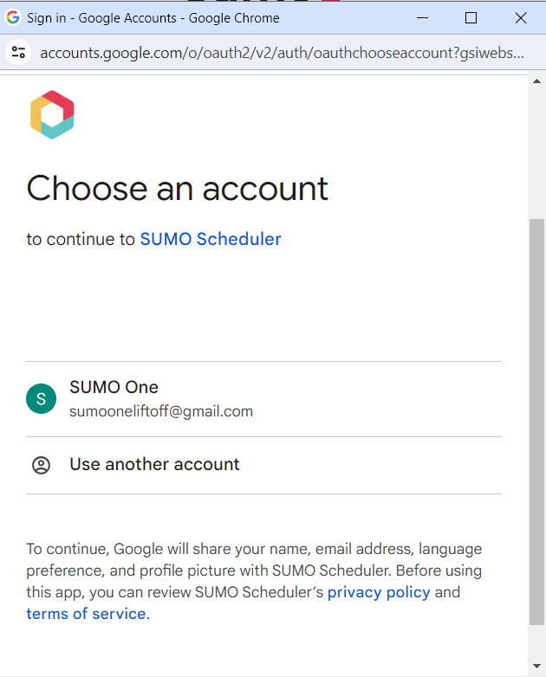The height and width of the screenshot is (677, 546).
Task: Choose the sumooneliftoff@gmail.com email entry
Action: 161,411
